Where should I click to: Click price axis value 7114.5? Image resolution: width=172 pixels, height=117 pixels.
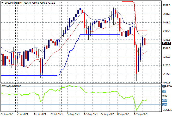click(167, 74)
